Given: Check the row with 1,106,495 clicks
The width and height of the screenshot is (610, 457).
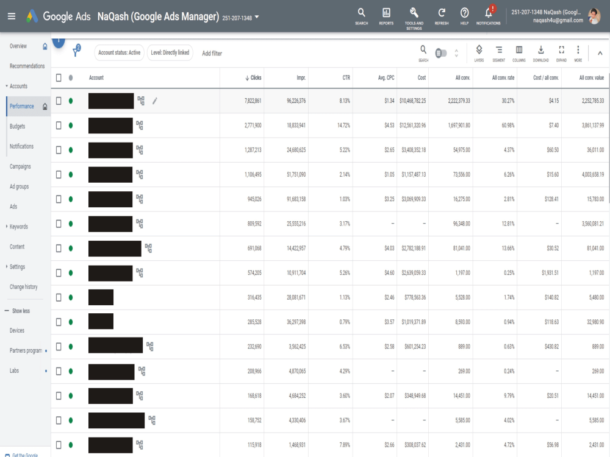Looking at the screenshot, I should click(x=59, y=174).
